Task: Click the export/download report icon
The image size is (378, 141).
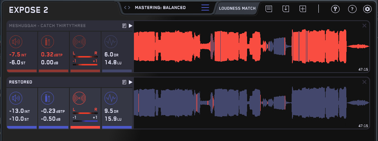Action: [x=286, y=9]
